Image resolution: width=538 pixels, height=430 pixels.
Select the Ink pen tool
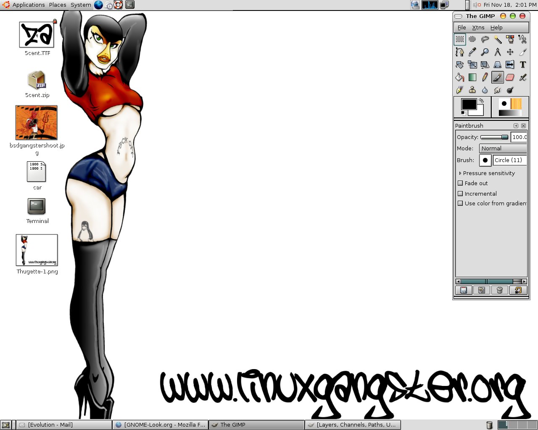[x=460, y=90]
